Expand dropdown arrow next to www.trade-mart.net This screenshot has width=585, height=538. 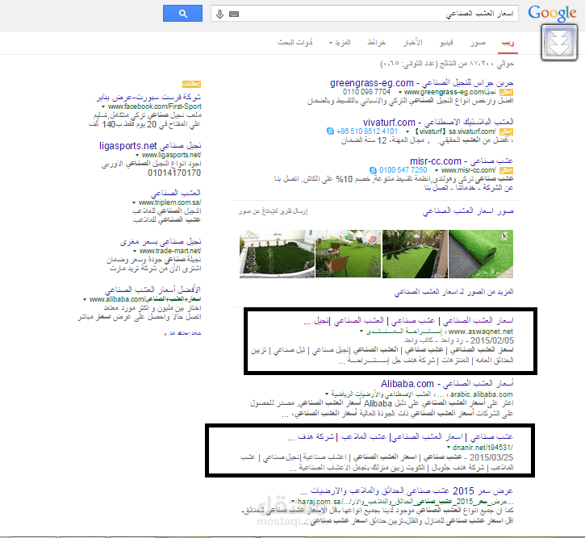[x=135, y=252]
